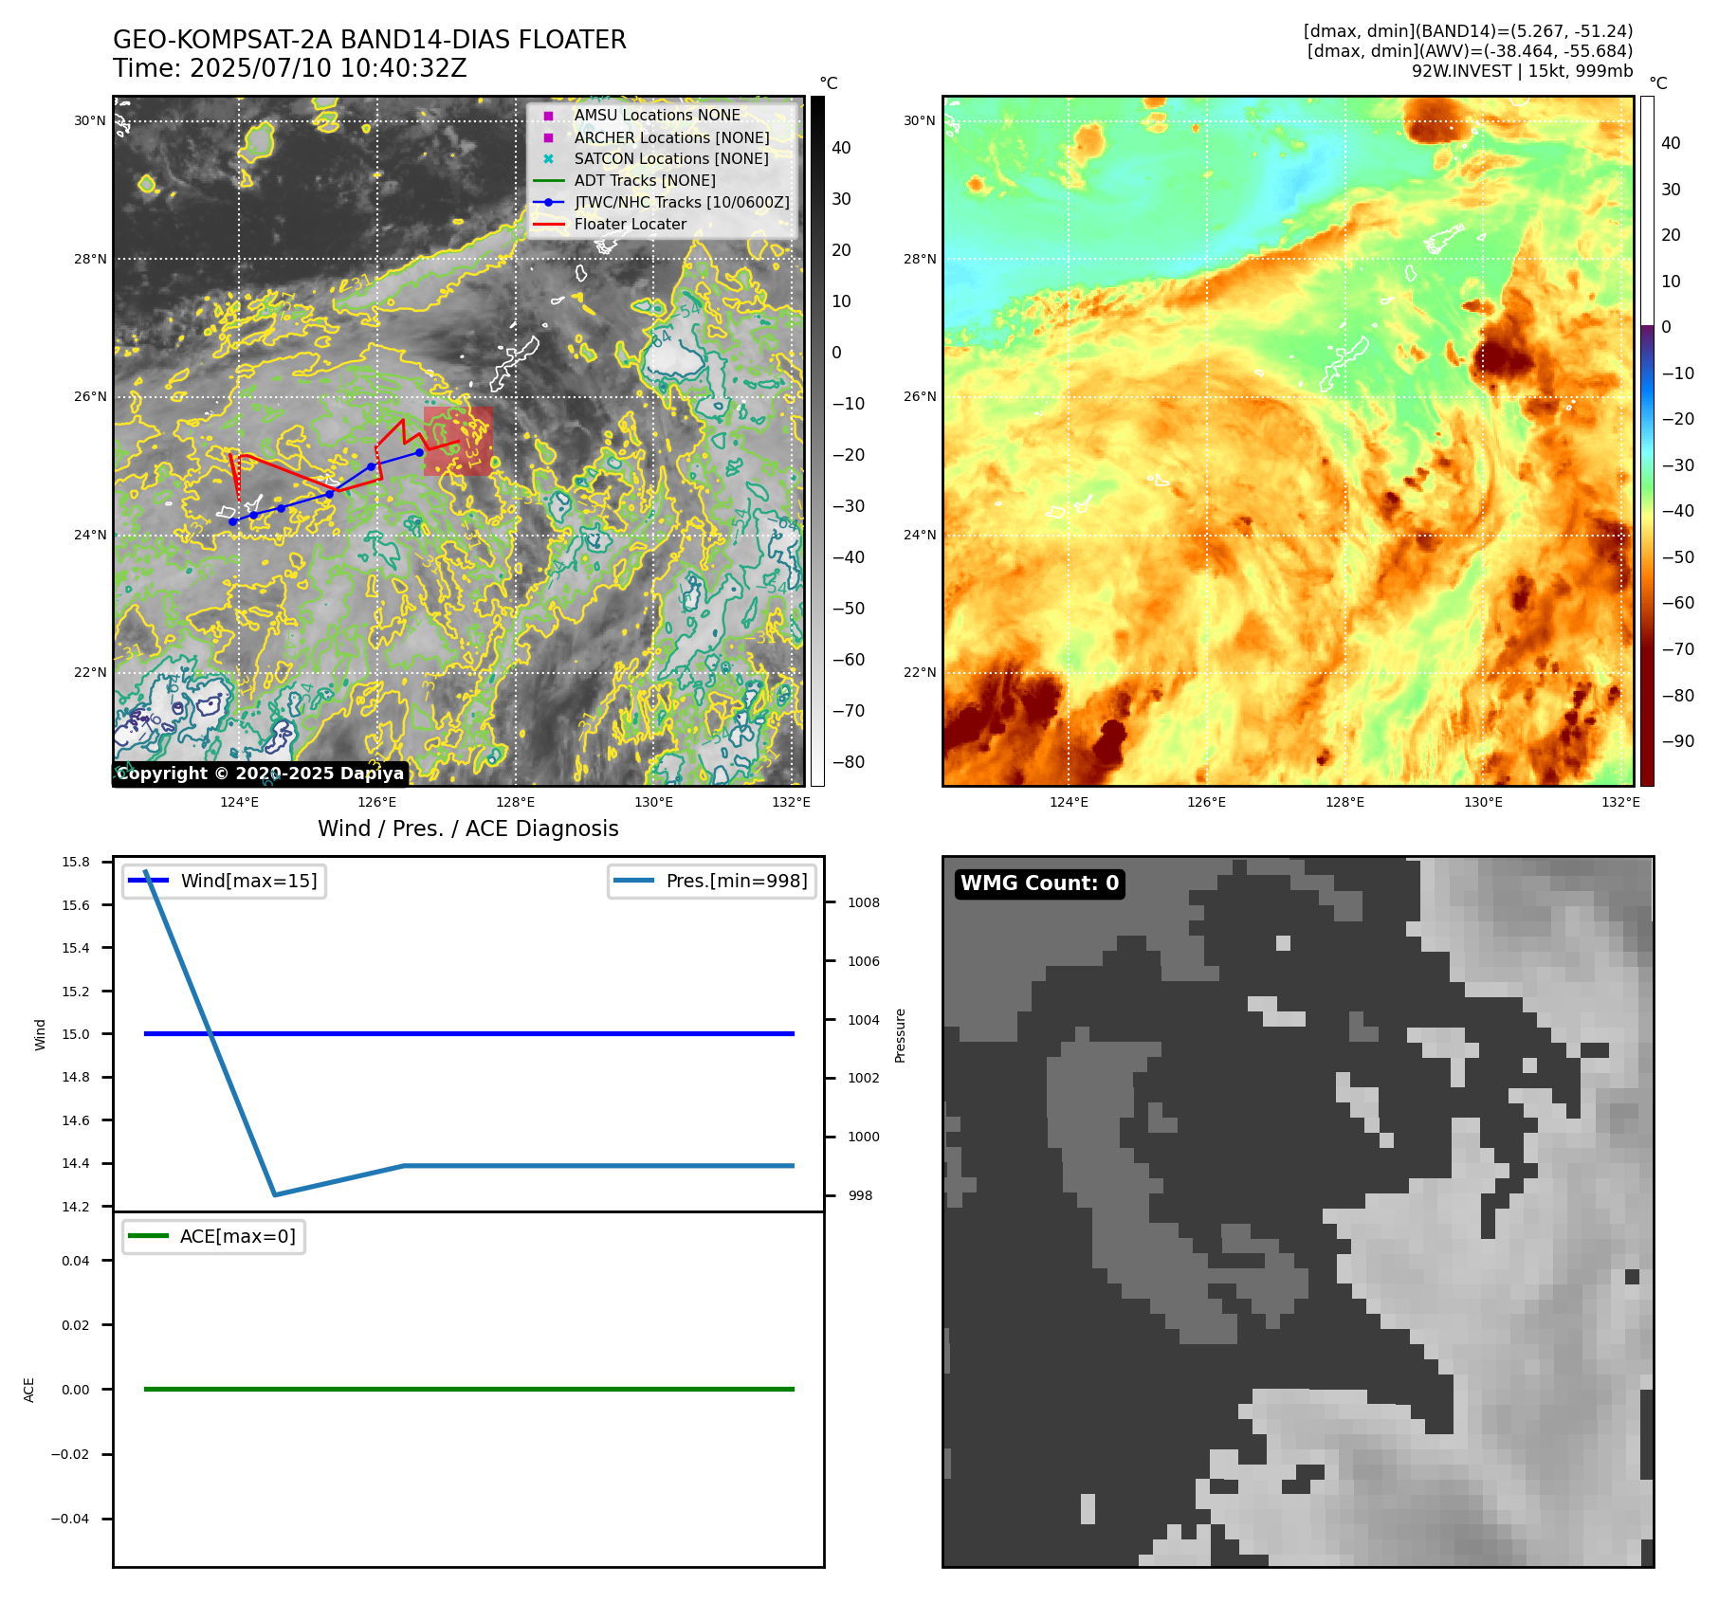Click the flat green ACE line at 0.00
Viewport: 1719px width, 1602px height.
pyautogui.click(x=469, y=1389)
